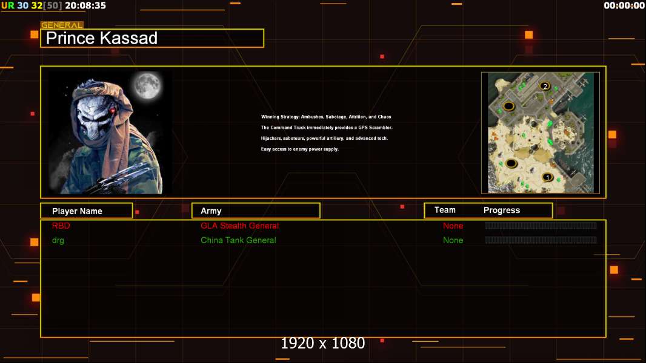Select start position 1 on the map

point(548,178)
